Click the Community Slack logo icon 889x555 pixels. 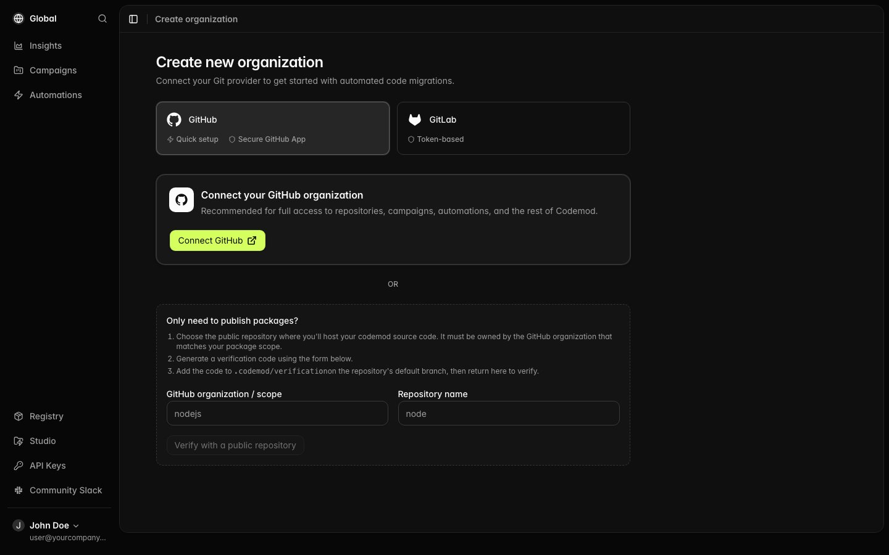(19, 490)
